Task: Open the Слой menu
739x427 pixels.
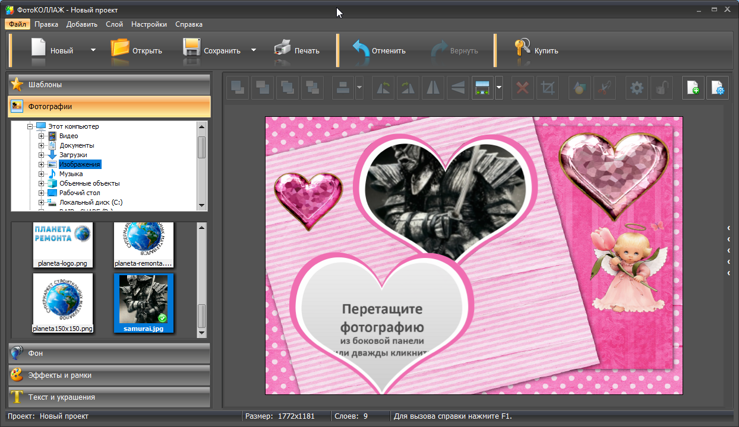Action: coord(114,24)
